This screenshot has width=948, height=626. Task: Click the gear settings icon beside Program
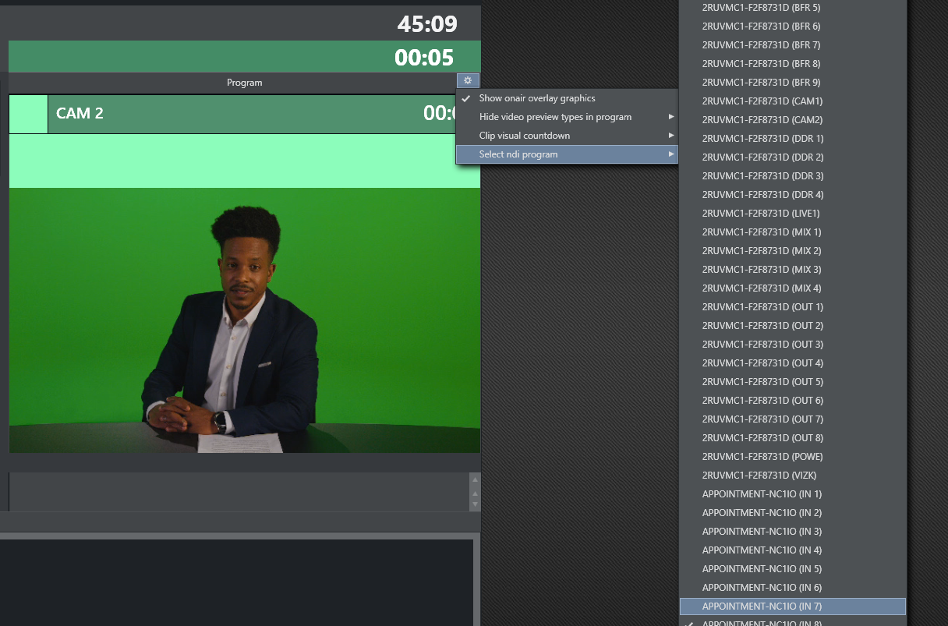[x=468, y=80]
